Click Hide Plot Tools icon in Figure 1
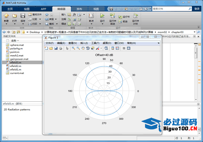The height and width of the screenshot is (142, 203). 124,48
